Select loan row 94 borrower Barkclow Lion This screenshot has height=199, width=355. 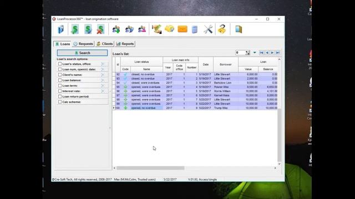tap(195, 83)
